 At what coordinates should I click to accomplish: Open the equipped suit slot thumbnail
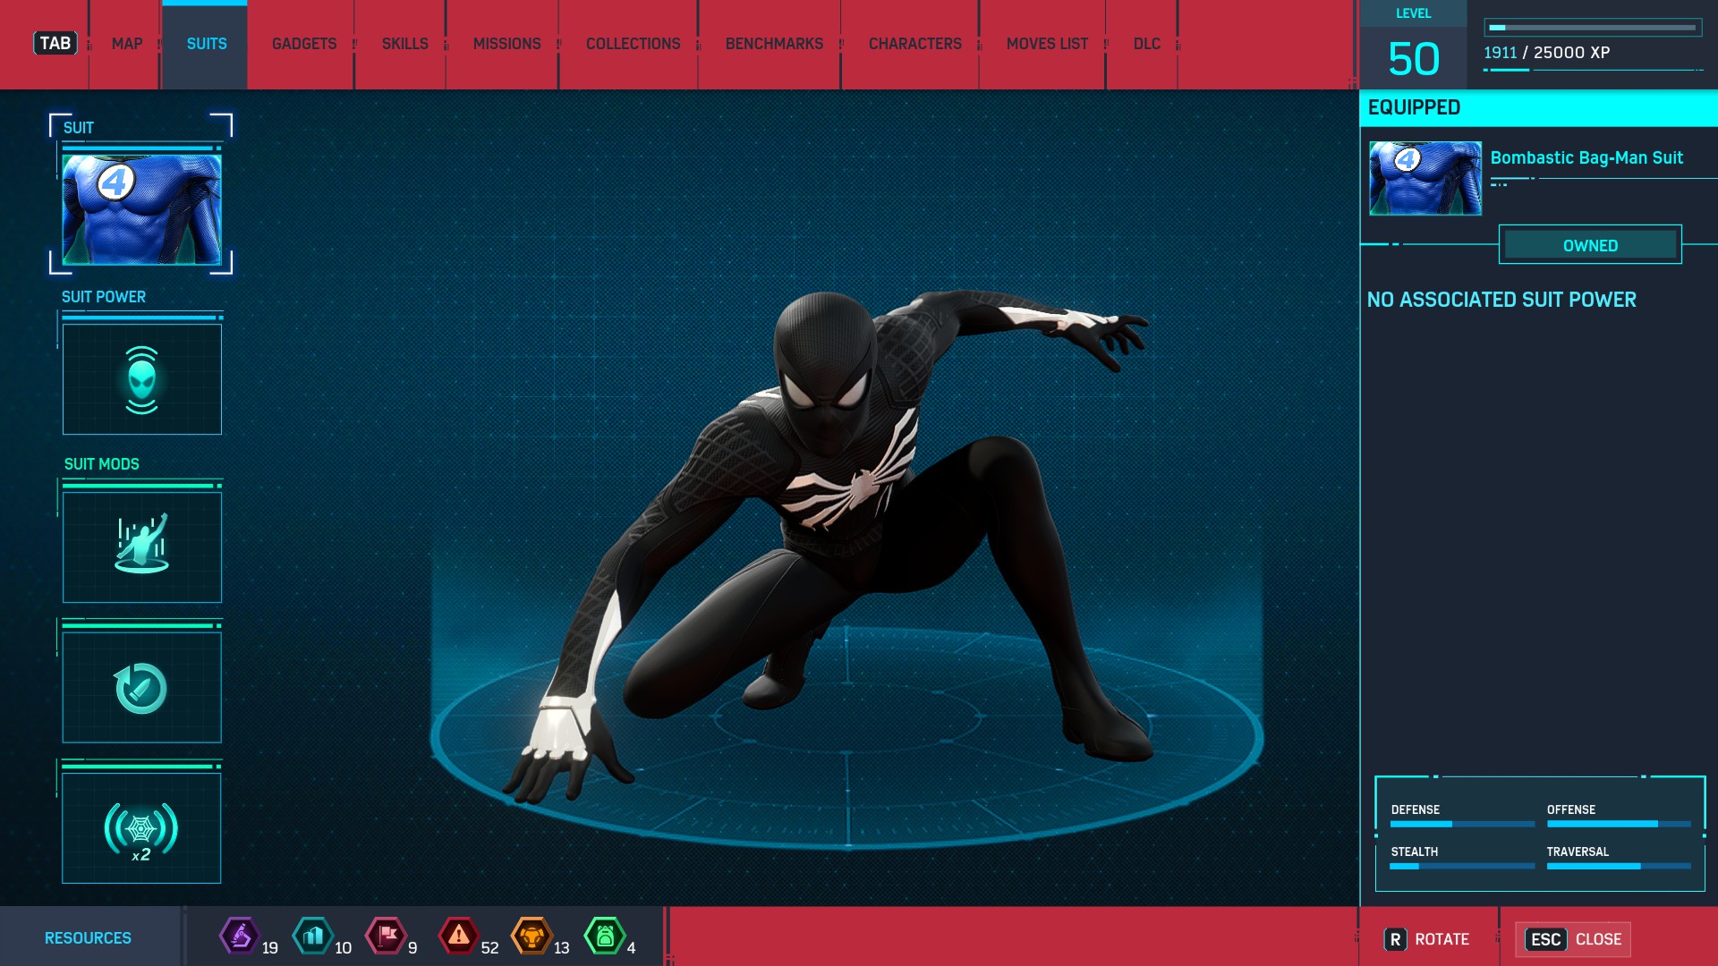point(141,209)
